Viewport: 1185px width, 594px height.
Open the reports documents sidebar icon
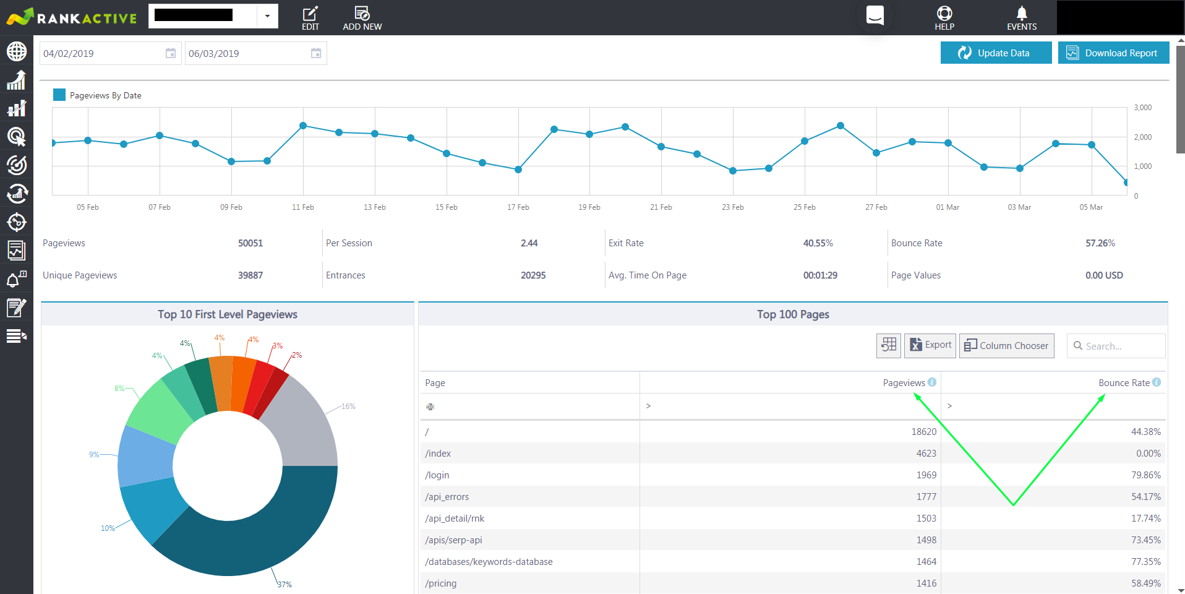(x=17, y=251)
